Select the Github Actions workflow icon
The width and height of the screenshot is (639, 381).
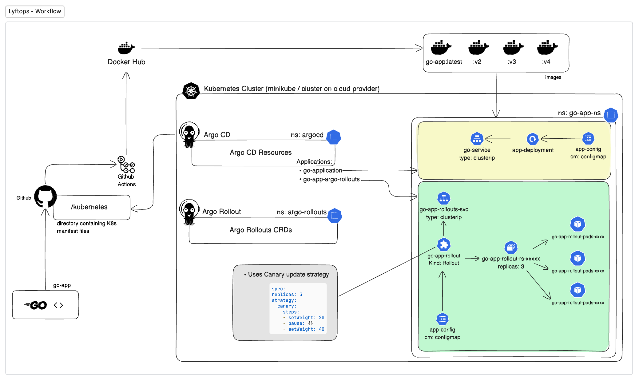126,165
